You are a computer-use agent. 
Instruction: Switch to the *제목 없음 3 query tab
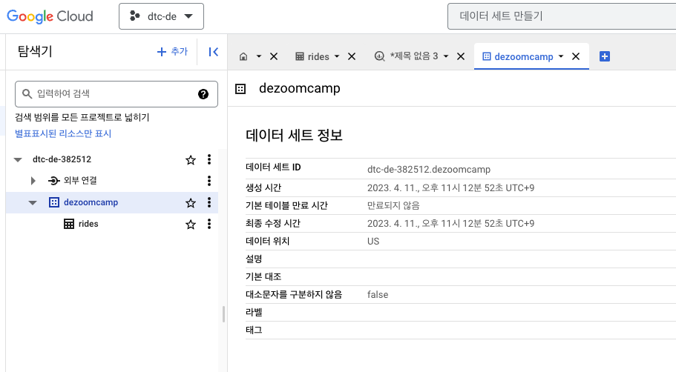[406, 56]
